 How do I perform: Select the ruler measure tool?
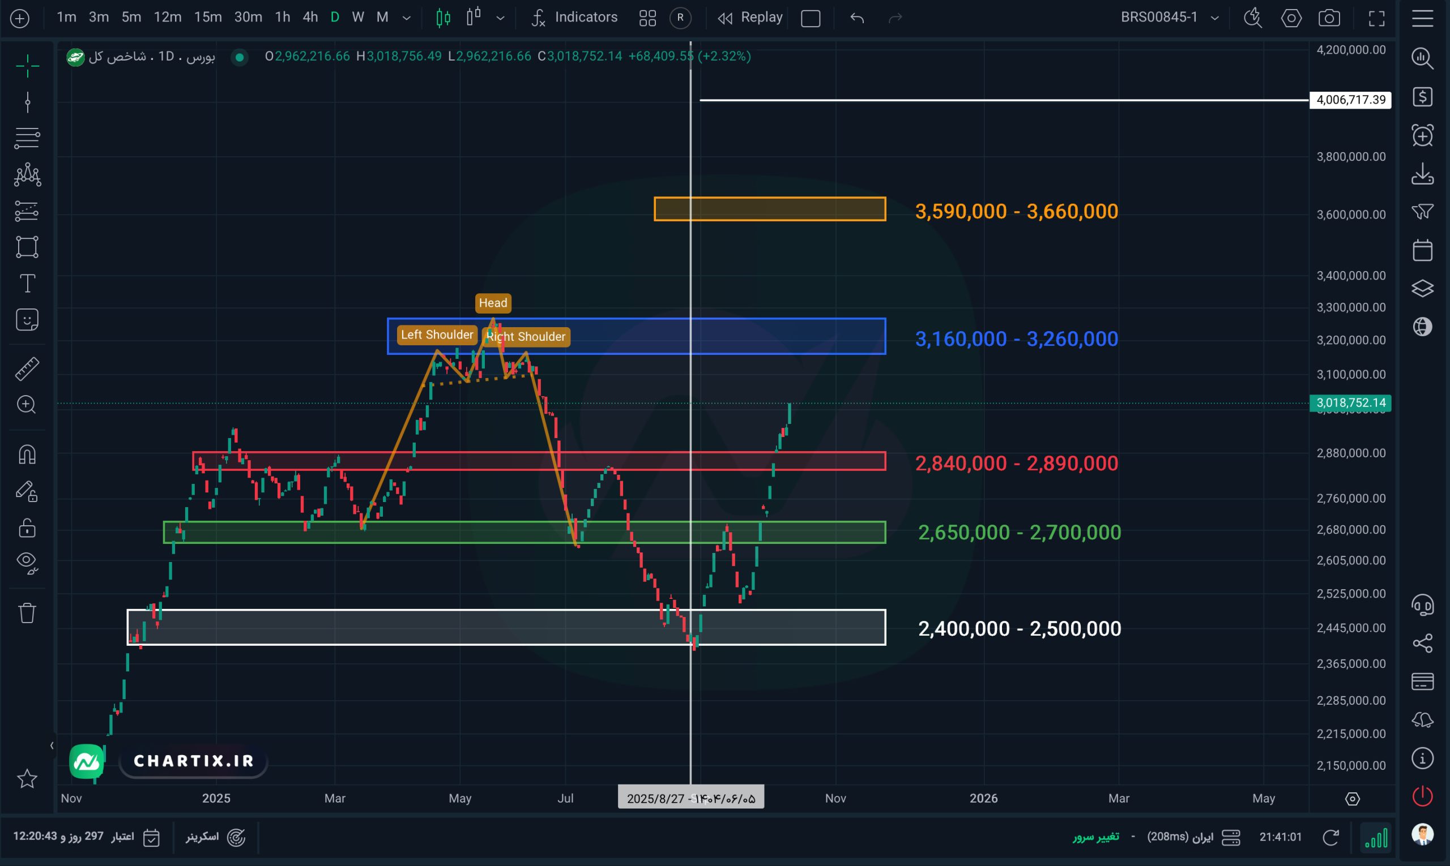coord(27,369)
